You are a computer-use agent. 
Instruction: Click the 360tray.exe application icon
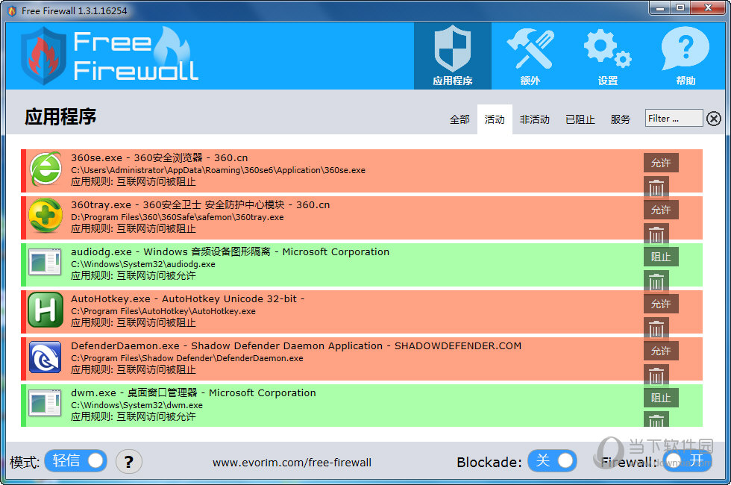46,216
